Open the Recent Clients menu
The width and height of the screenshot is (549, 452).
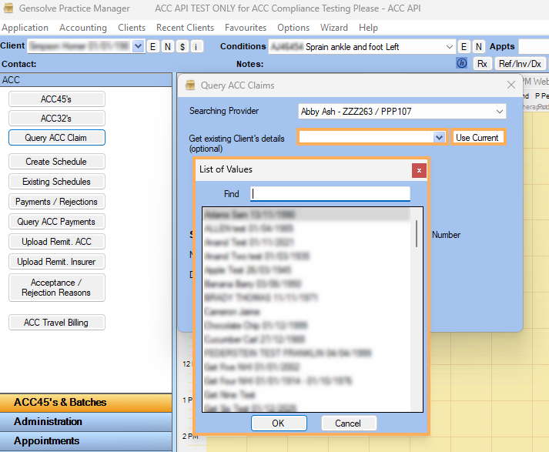185,28
